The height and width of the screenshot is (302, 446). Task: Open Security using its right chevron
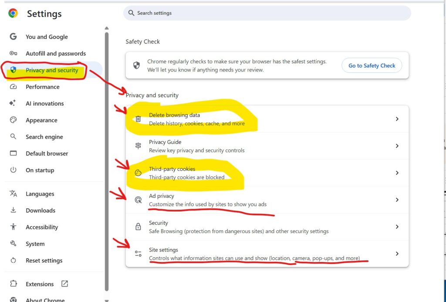tap(397, 227)
